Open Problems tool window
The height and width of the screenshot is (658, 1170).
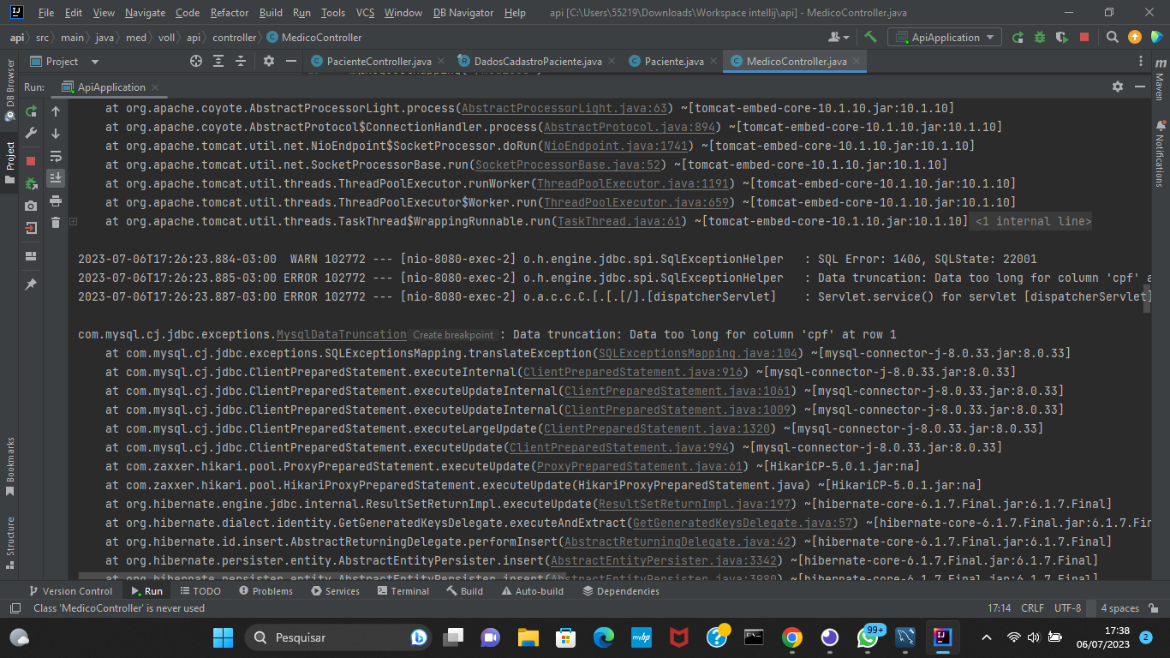pos(266,591)
